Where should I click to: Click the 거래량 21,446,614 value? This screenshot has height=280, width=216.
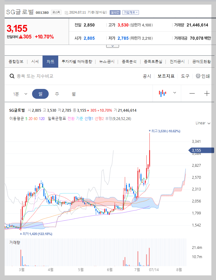(197, 25)
